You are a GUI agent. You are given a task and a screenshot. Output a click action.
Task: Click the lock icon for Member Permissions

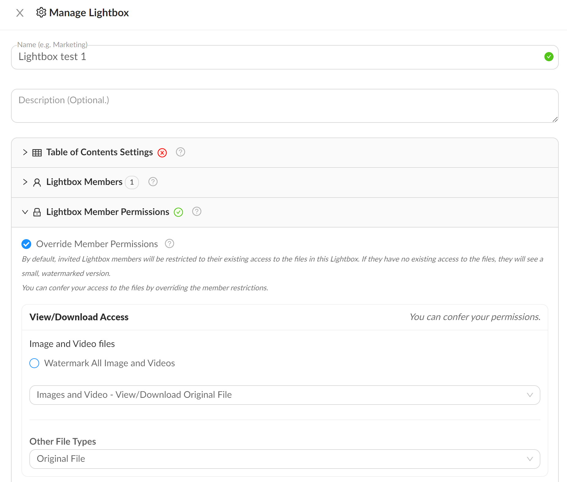[x=37, y=212]
